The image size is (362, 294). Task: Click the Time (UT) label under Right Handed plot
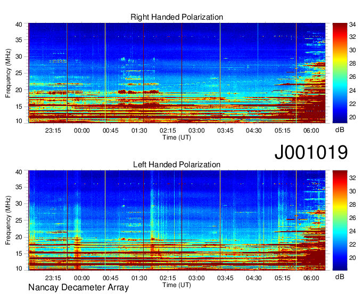(x=177, y=137)
